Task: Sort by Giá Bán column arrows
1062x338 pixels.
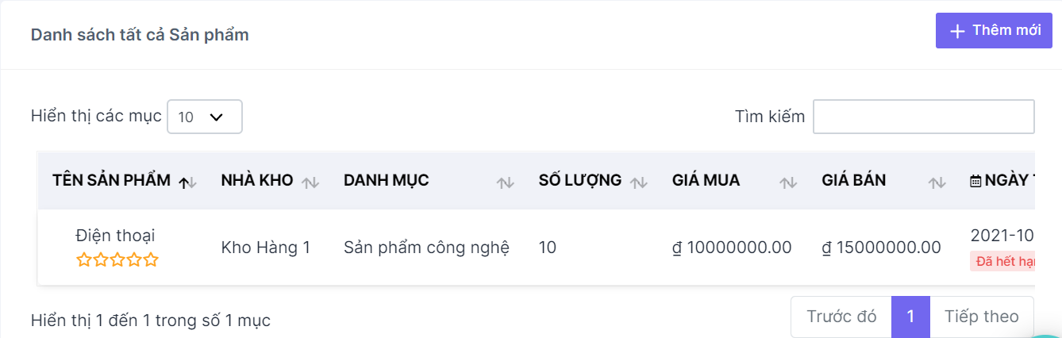Action: click(937, 182)
